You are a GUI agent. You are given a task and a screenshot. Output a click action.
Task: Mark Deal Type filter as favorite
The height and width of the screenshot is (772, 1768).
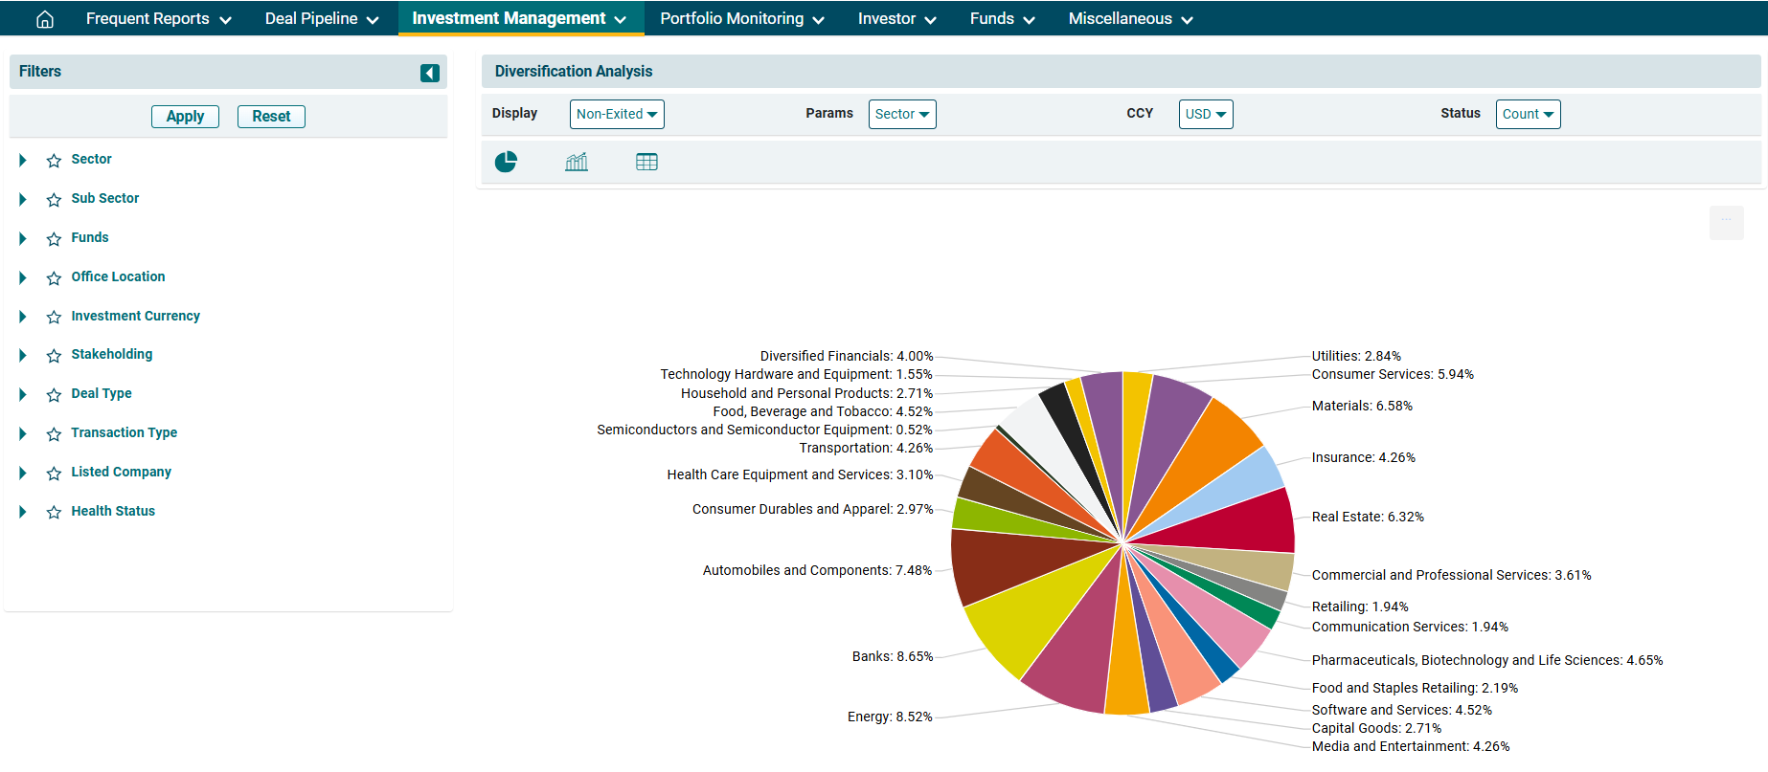(55, 395)
